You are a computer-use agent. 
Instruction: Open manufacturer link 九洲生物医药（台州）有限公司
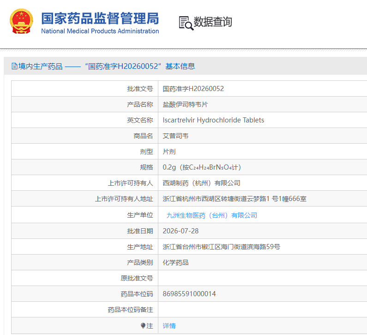click(211, 215)
